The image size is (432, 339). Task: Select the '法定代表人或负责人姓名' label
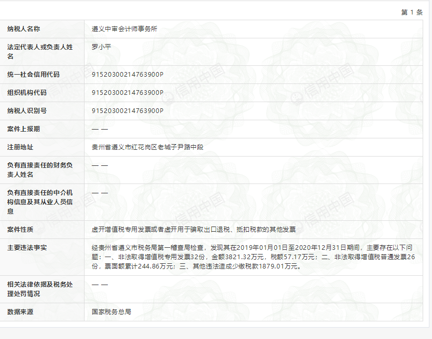pyautogui.click(x=40, y=52)
